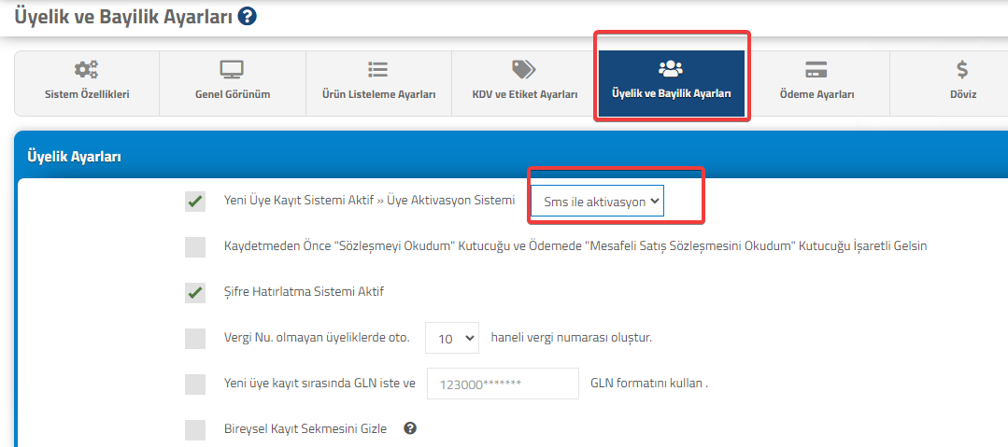This screenshot has width=1008, height=447.
Task: Go to KDV ve Etiket Ayarları tab label
Action: click(x=525, y=94)
